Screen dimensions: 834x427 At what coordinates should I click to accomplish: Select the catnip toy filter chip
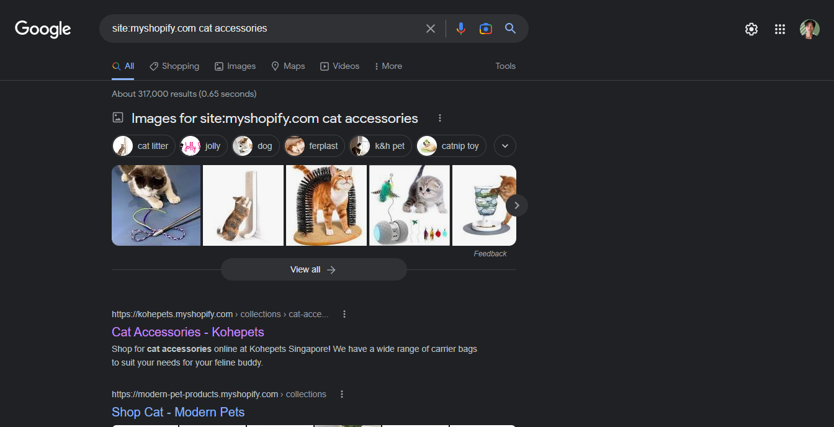(452, 146)
